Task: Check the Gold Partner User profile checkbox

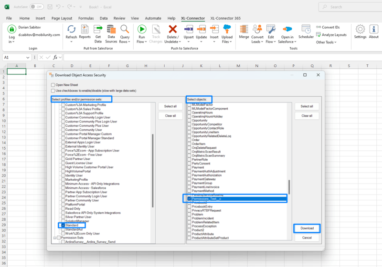Action: pyautogui.click(x=63, y=159)
